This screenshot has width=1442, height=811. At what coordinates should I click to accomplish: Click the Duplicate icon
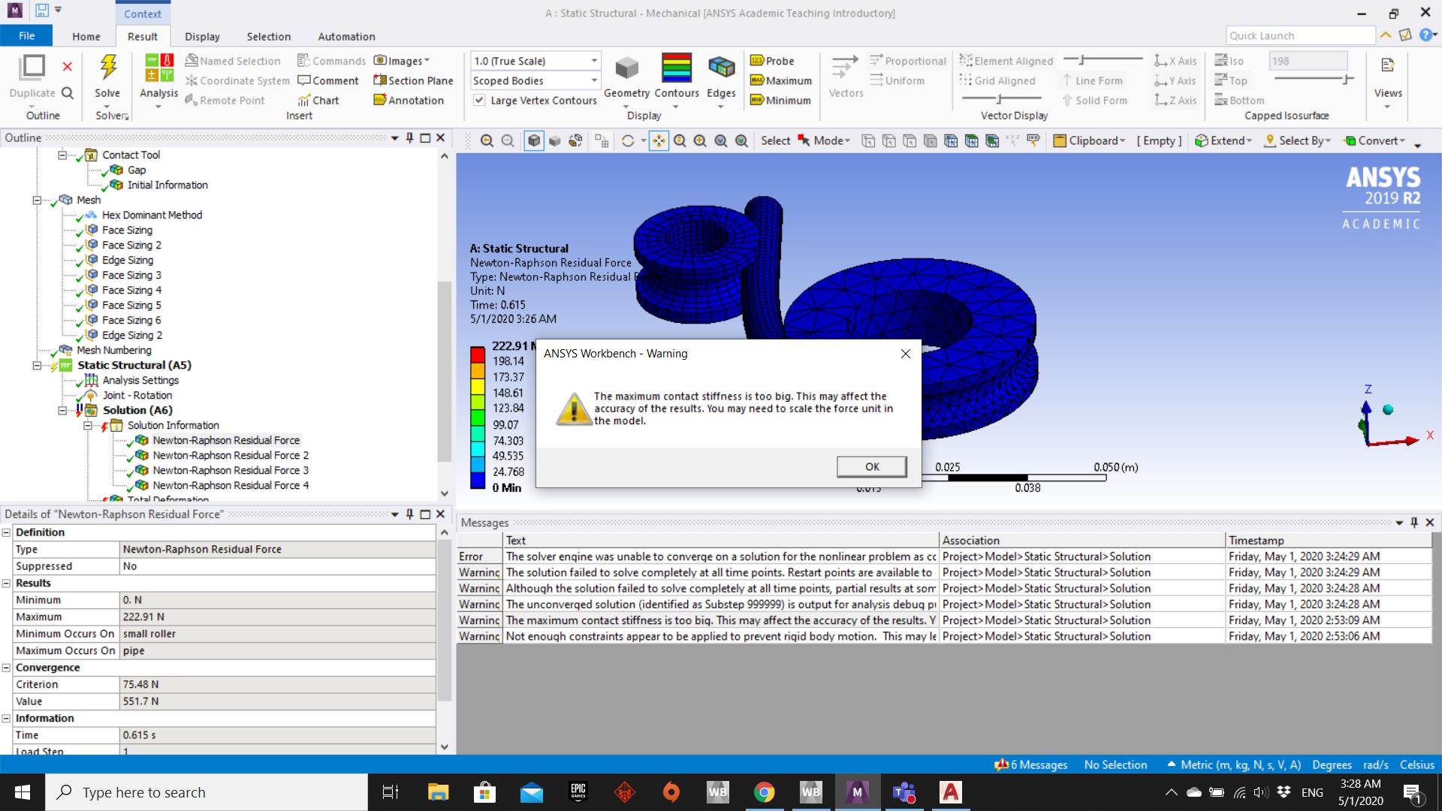point(32,68)
